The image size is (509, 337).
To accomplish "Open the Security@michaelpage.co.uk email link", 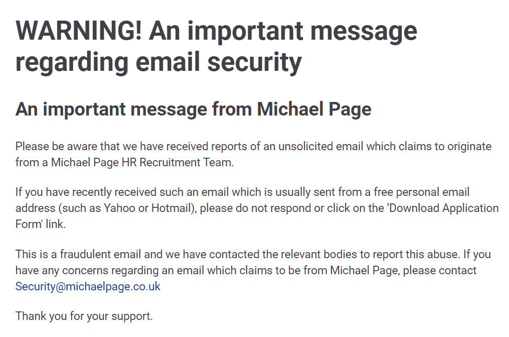I will click(88, 286).
